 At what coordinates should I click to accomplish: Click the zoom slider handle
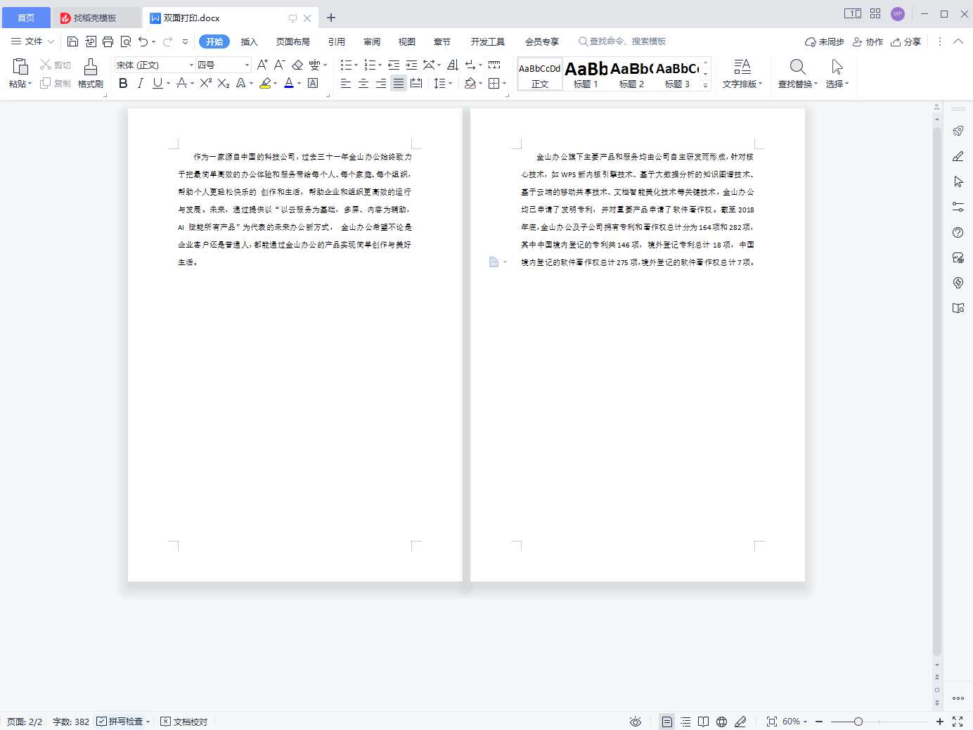pos(858,722)
